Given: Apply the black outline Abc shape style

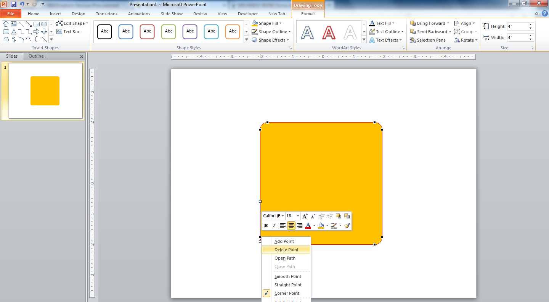Looking at the screenshot, I should (x=104, y=32).
